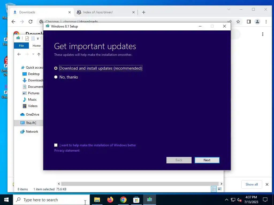Open Customize Quick Access Toolbar dropdown

click(38, 38)
